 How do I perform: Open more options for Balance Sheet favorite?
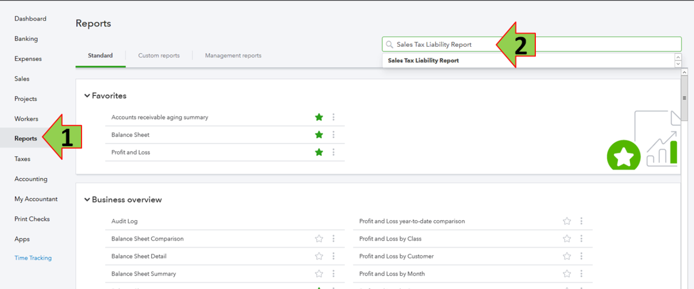coord(334,135)
